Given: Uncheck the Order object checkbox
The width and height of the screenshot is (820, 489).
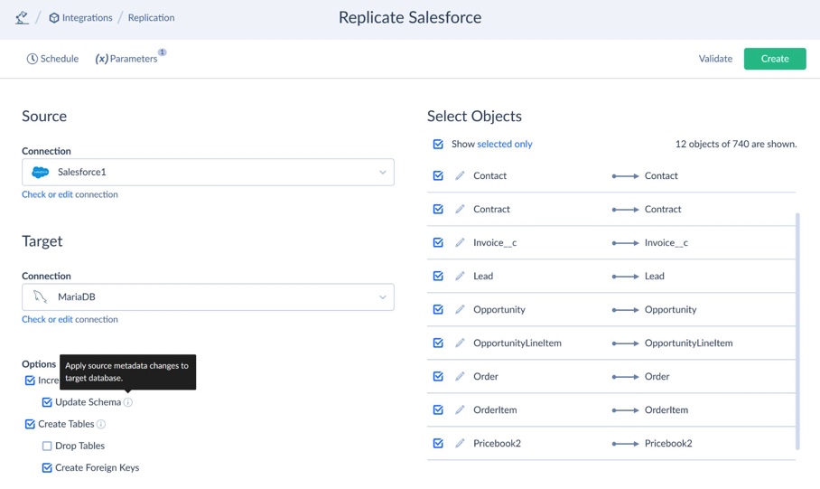Looking at the screenshot, I should [438, 376].
